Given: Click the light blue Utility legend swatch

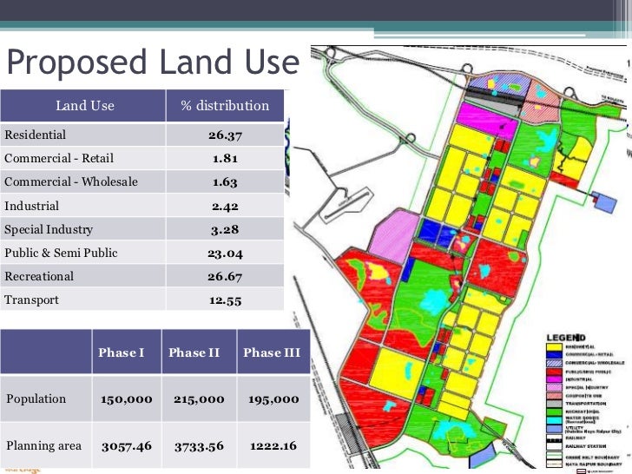Looking at the screenshot, I should 554,429.
